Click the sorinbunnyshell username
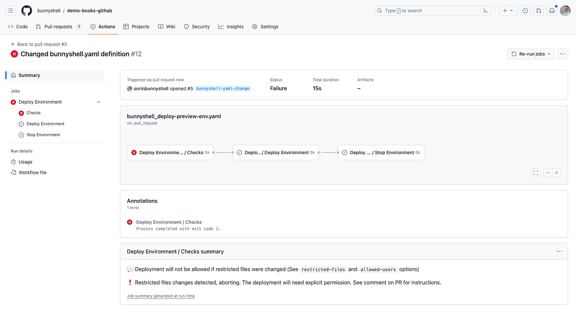Screen dimensions: 576x333 point(151,88)
